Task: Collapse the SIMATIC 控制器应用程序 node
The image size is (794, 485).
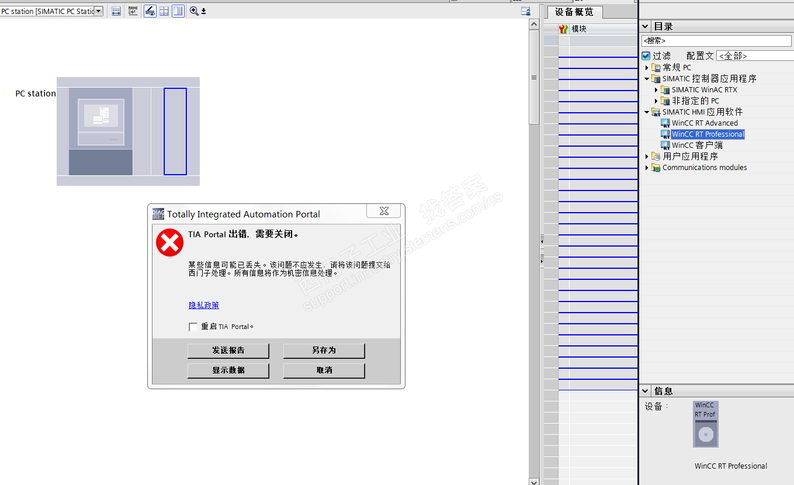Action: coord(647,79)
